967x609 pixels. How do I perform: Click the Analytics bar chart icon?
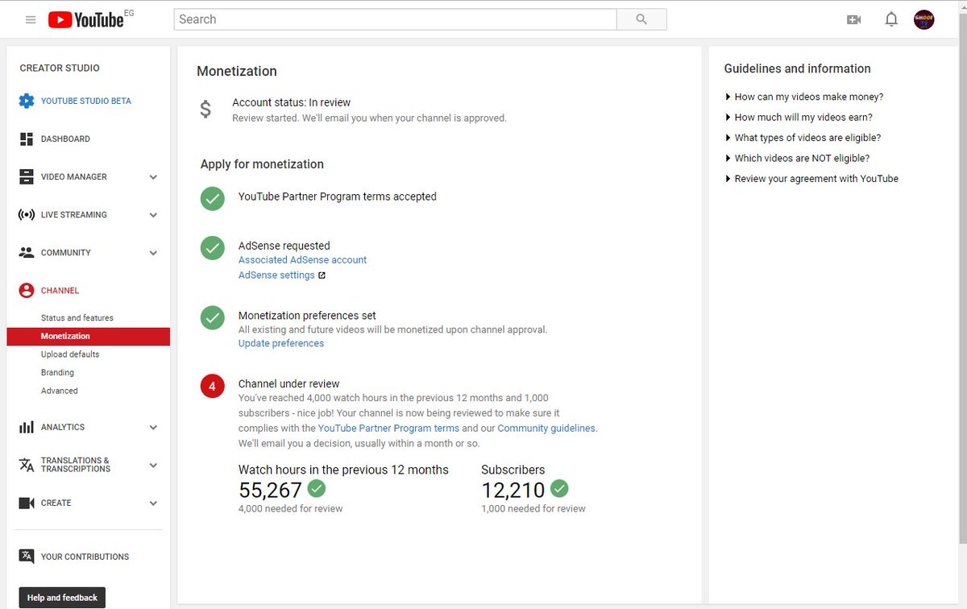point(27,427)
